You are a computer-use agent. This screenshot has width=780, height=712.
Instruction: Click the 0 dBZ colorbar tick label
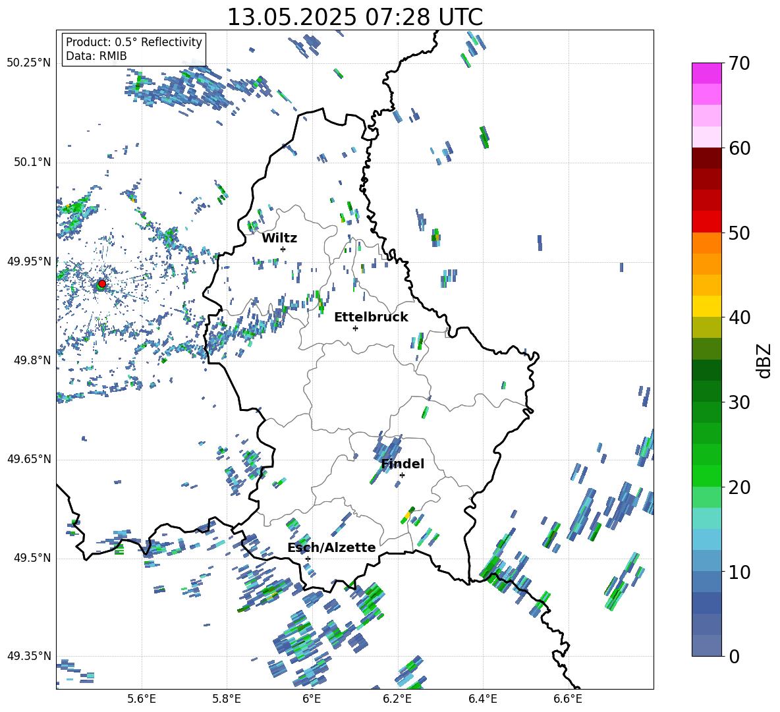(734, 656)
